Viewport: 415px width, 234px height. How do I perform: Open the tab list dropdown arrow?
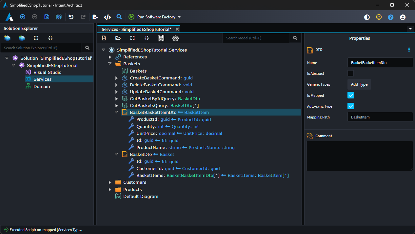click(410, 29)
